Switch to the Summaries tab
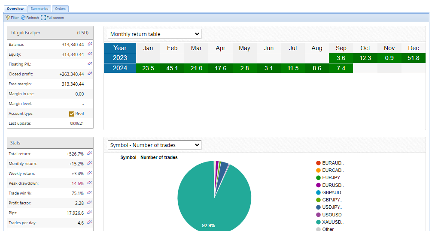Screen dimensions: 441x231 (x=39, y=9)
